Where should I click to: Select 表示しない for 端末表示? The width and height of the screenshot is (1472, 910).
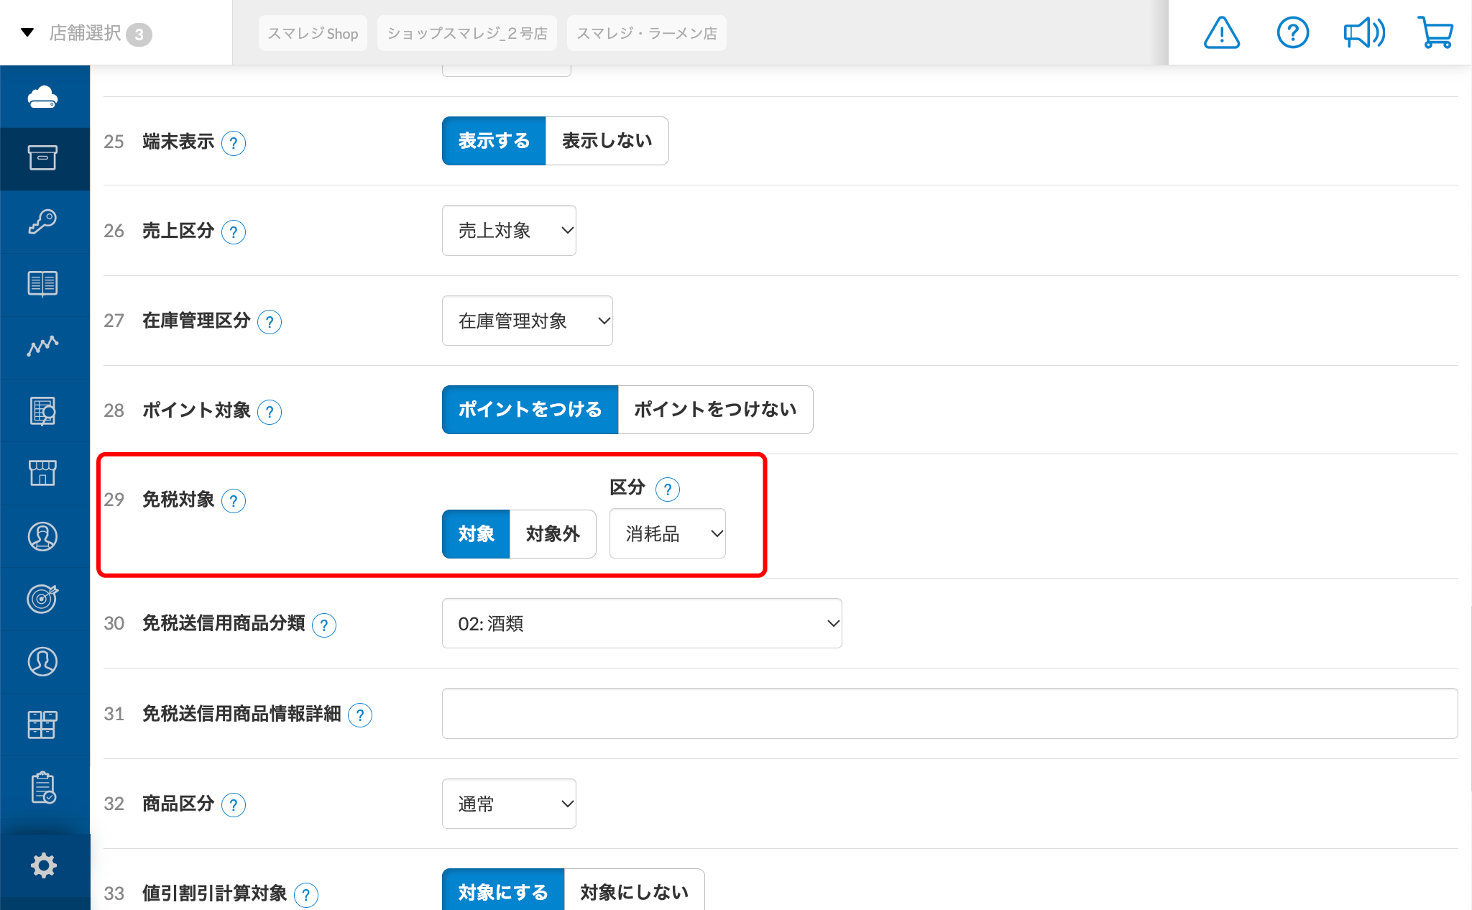click(607, 141)
